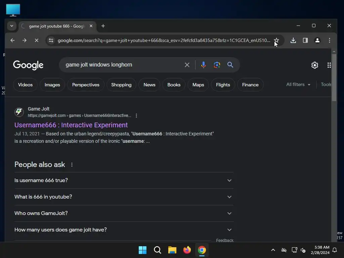Open File Explorer from taskbar
The width and height of the screenshot is (344, 258).
tap(172, 250)
